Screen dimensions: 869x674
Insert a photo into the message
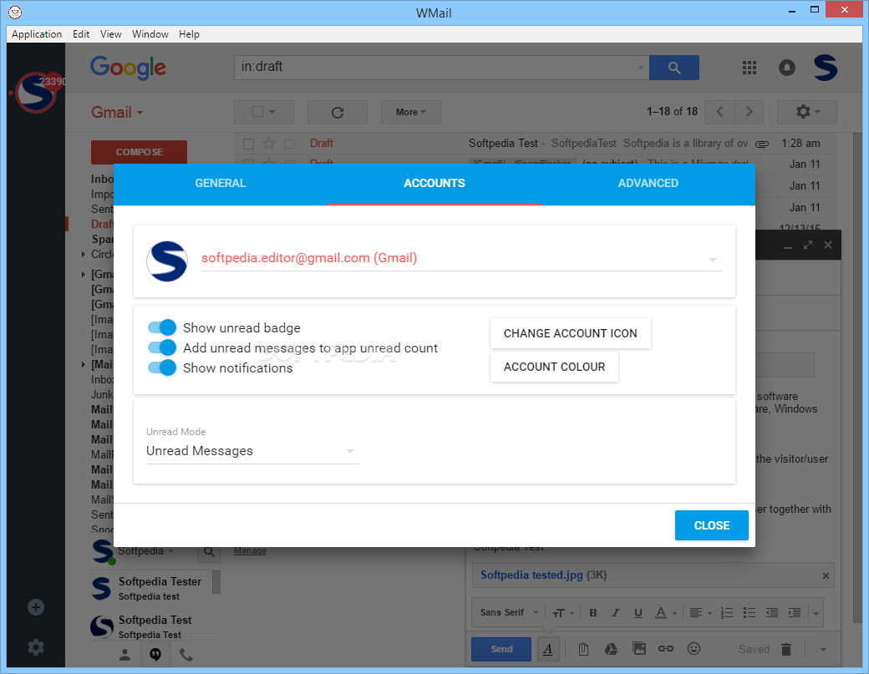point(639,648)
